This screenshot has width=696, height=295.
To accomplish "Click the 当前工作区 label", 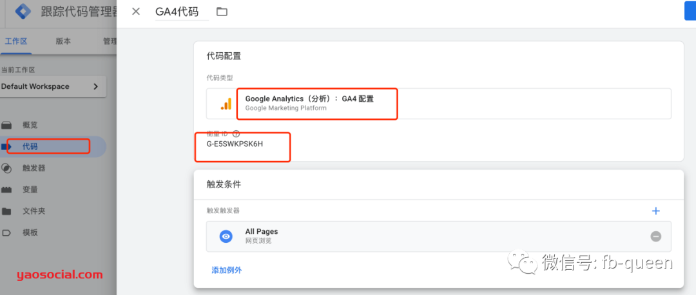I will (x=18, y=70).
